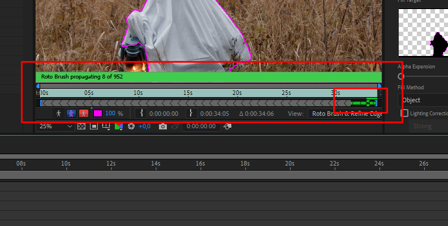Click the Out point timecode 0:00:34:05
Screen dimensions: 448x226
[x=214, y=114]
